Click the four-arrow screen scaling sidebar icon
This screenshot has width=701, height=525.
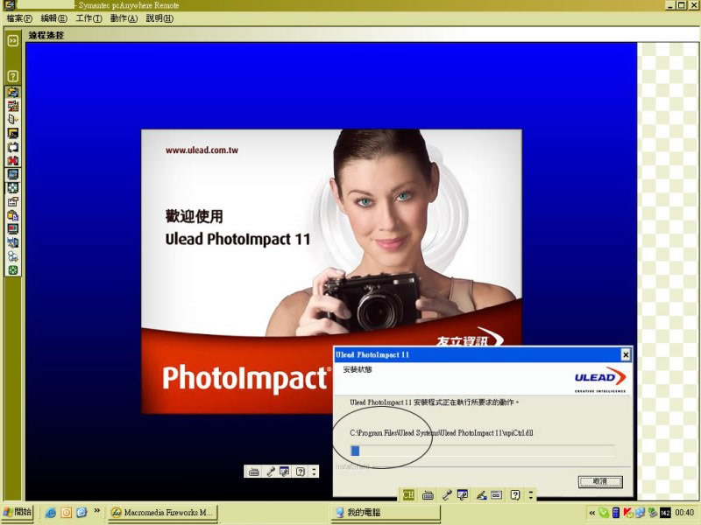click(x=13, y=188)
